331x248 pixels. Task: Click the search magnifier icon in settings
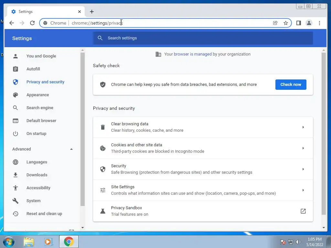pyautogui.click(x=100, y=38)
